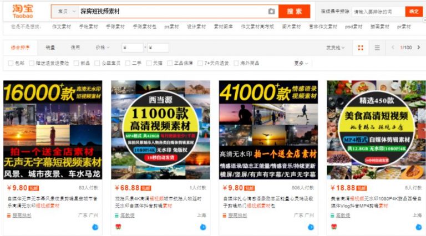
Task: Check the 包邮 free shipping filter
Action: [x=11, y=63]
